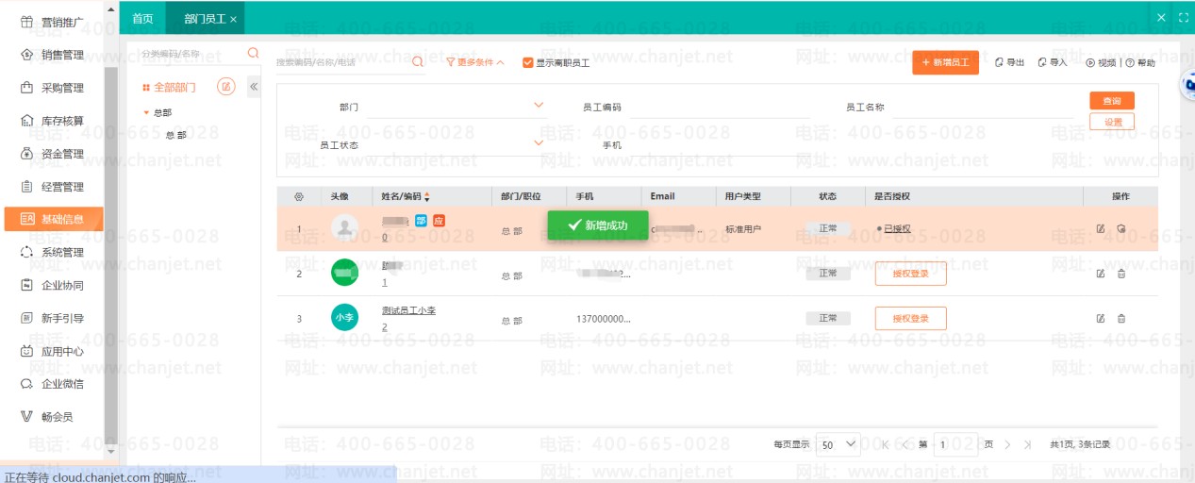Click the edit departments circle icon
The image size is (1195, 483).
coord(226,87)
